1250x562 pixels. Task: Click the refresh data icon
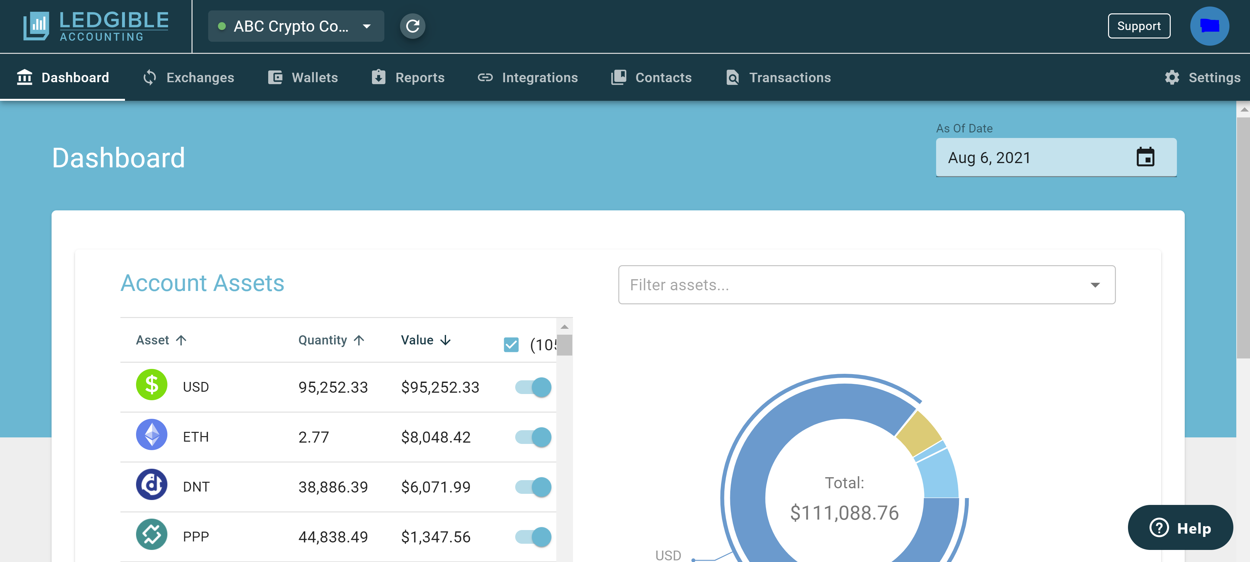pyautogui.click(x=412, y=26)
